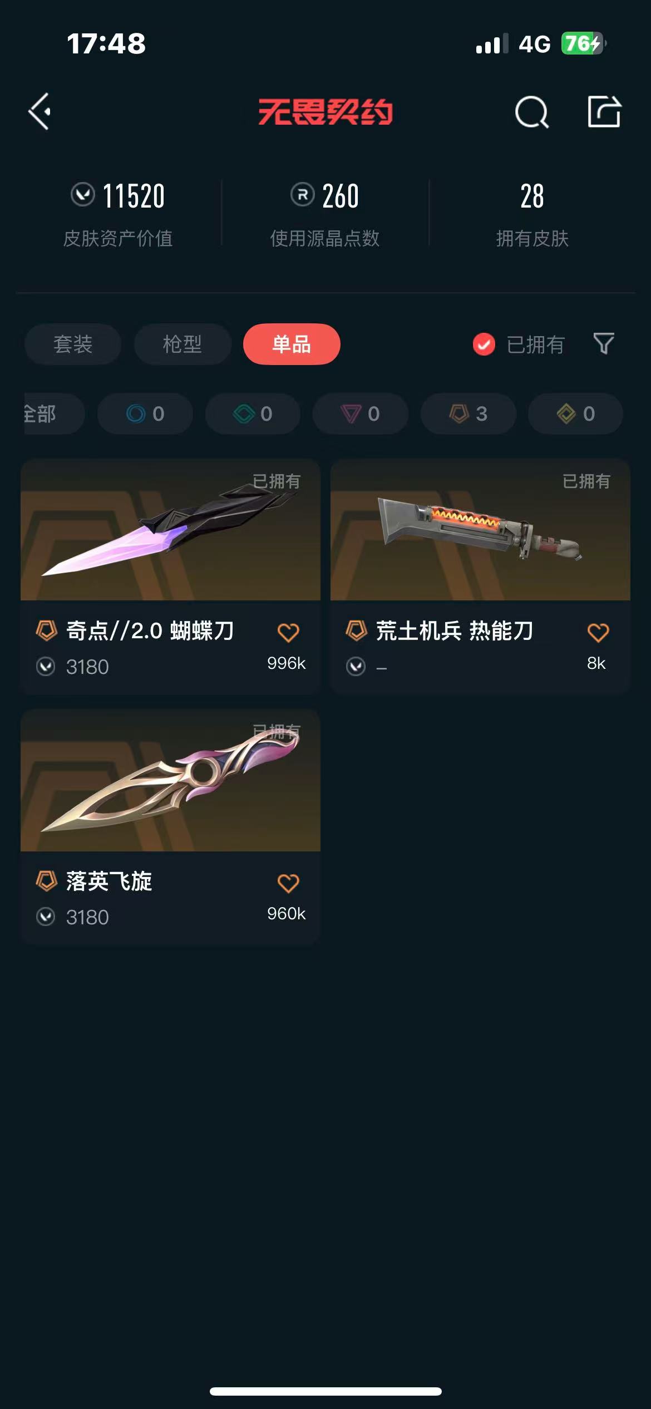
Task: Select the 全部 filter chip
Action: point(53,413)
